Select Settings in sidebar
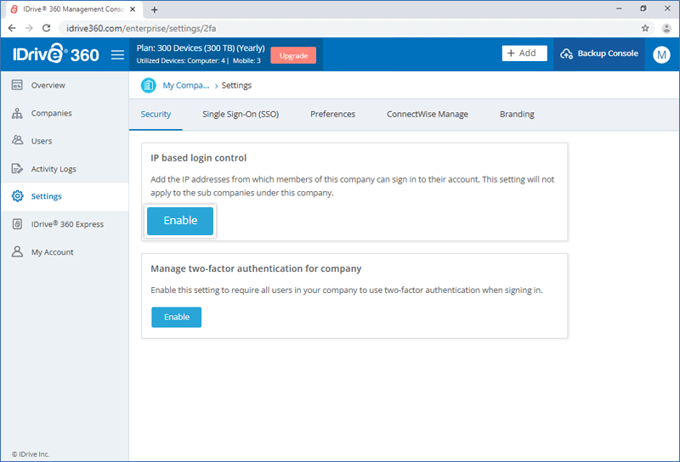 click(65, 196)
